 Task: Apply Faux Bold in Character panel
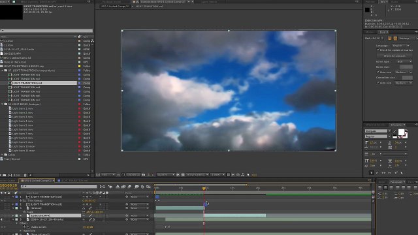tap(372, 172)
